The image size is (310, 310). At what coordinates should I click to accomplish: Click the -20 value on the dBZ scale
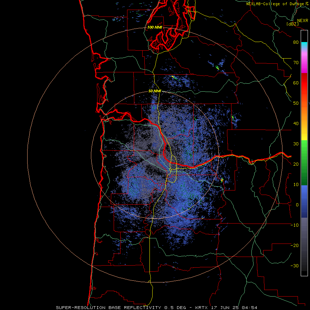[x=294, y=246]
